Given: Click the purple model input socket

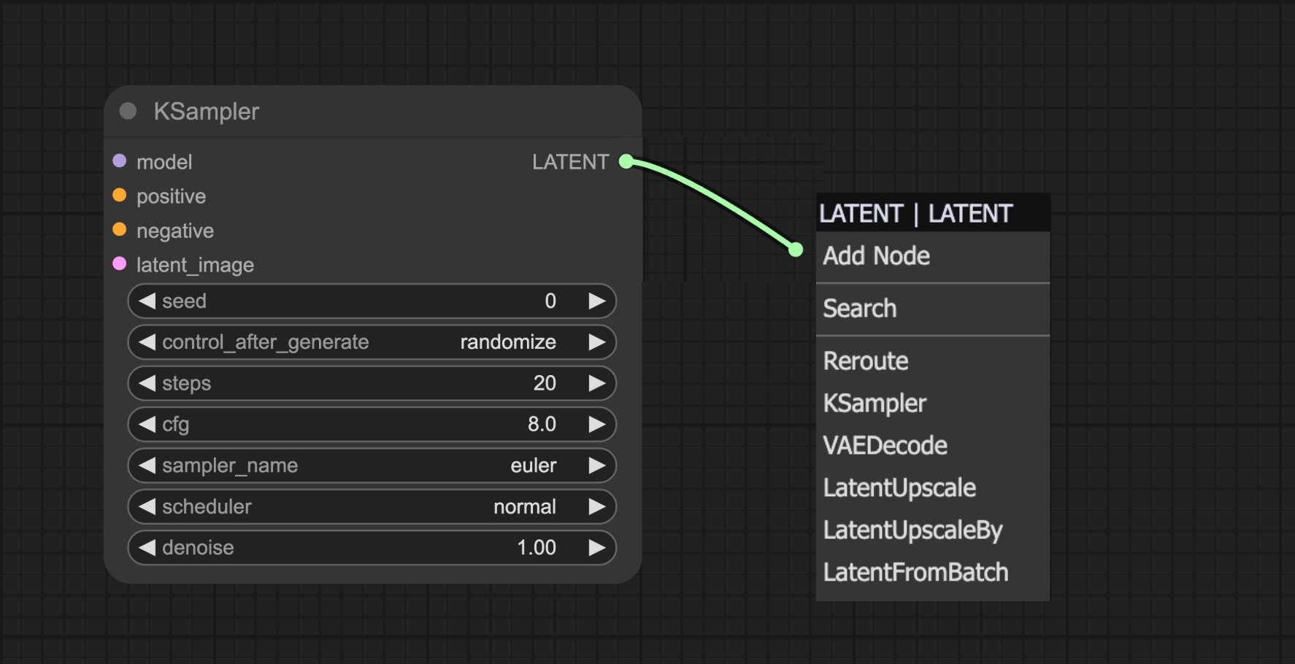Looking at the screenshot, I should tap(120, 162).
